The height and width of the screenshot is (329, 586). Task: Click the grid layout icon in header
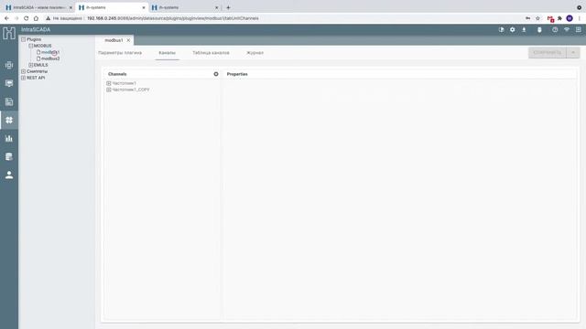pyautogui.click(x=578, y=29)
